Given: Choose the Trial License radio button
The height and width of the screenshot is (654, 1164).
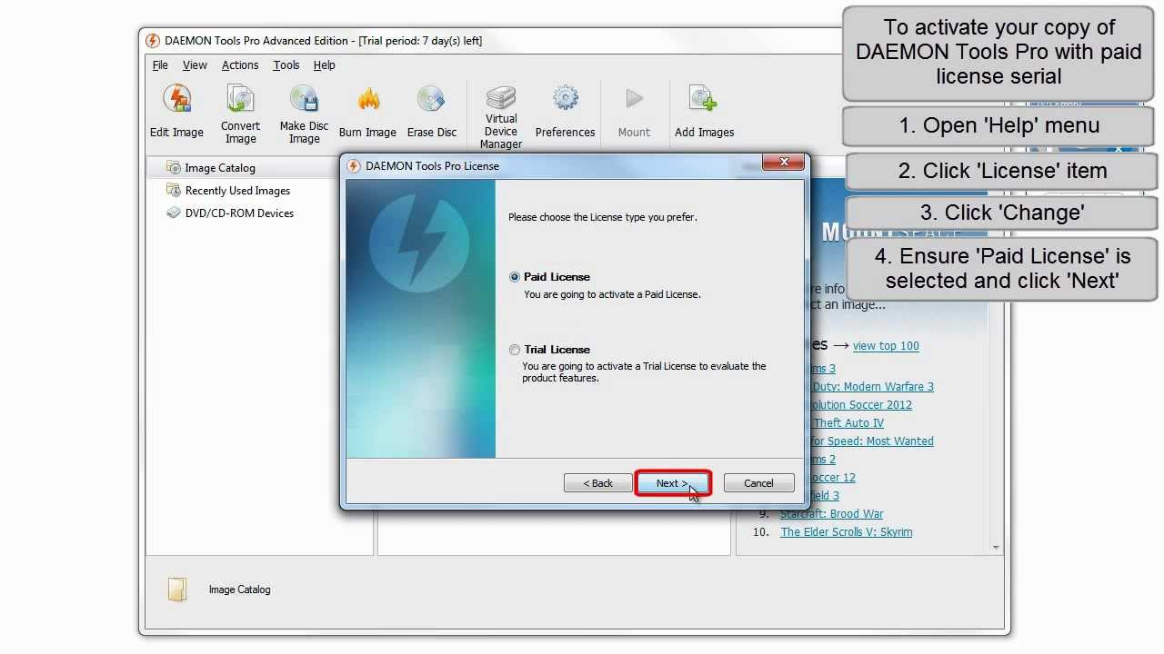Looking at the screenshot, I should point(515,350).
